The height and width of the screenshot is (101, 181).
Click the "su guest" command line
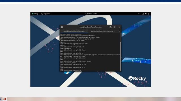click(74, 44)
